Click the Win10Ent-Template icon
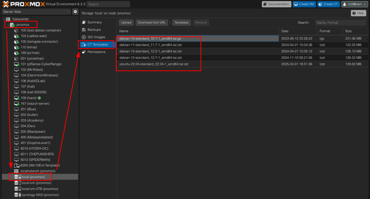 (x=16, y=165)
